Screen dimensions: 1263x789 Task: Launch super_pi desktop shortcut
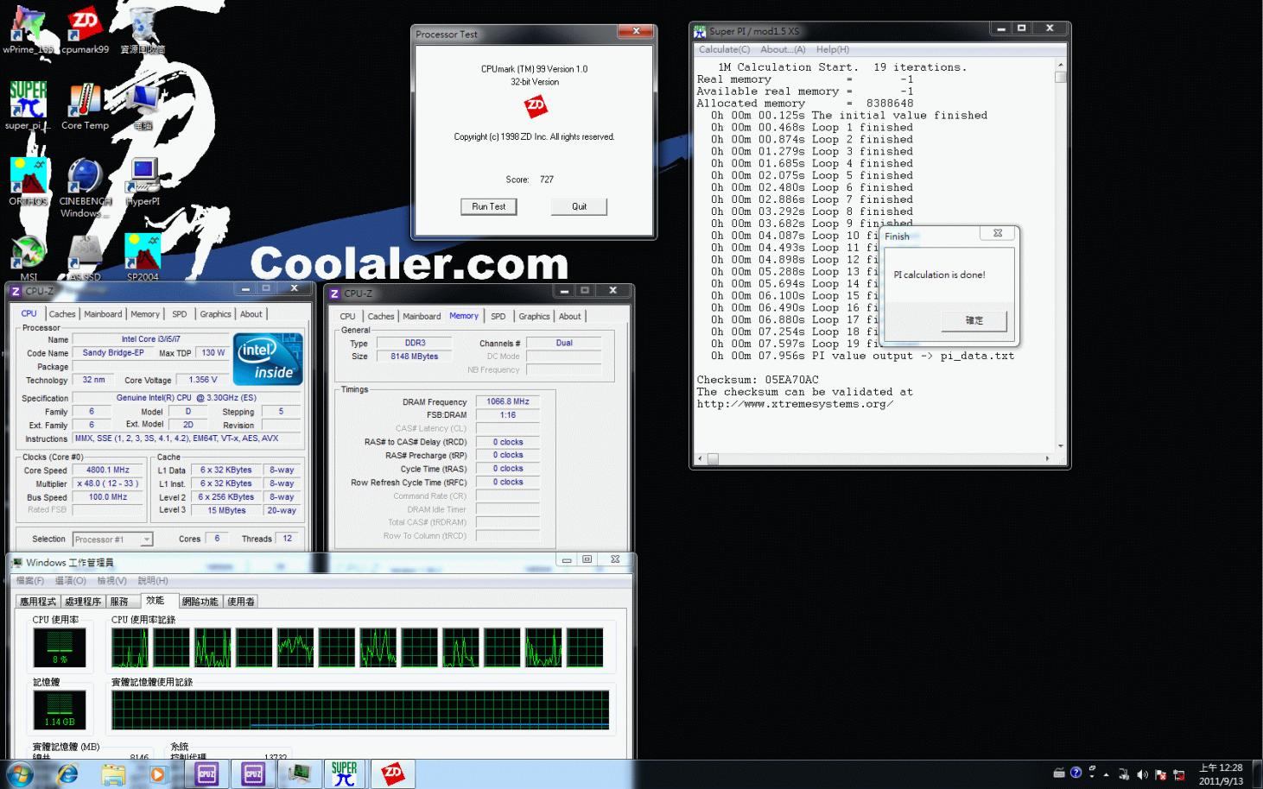pos(28,105)
